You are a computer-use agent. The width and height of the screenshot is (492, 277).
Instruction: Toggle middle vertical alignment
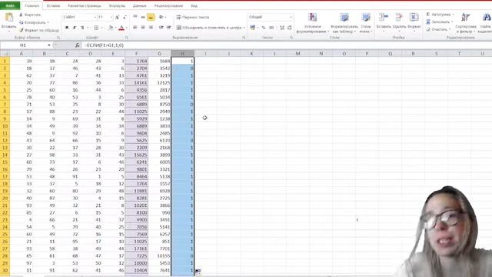pos(143,17)
